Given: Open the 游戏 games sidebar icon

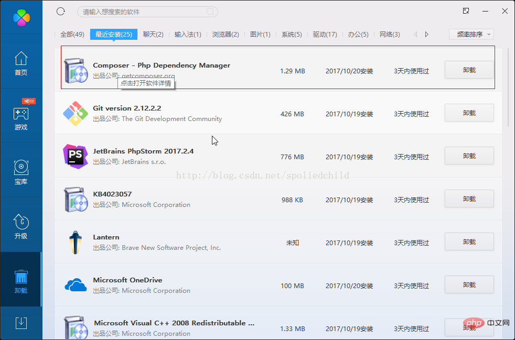Looking at the screenshot, I should click(x=21, y=117).
